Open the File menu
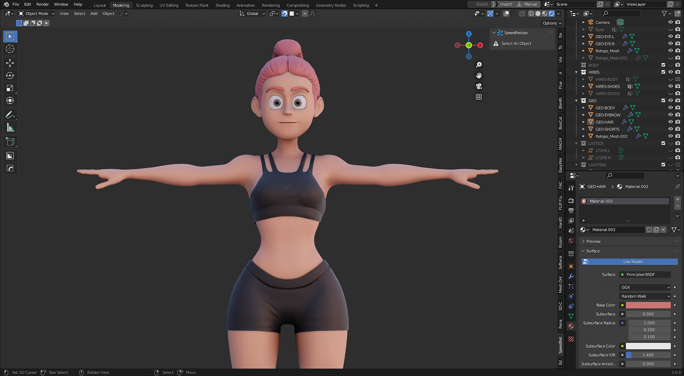 click(16, 4)
